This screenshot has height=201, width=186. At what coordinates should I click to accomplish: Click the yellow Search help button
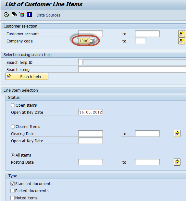[27, 77]
